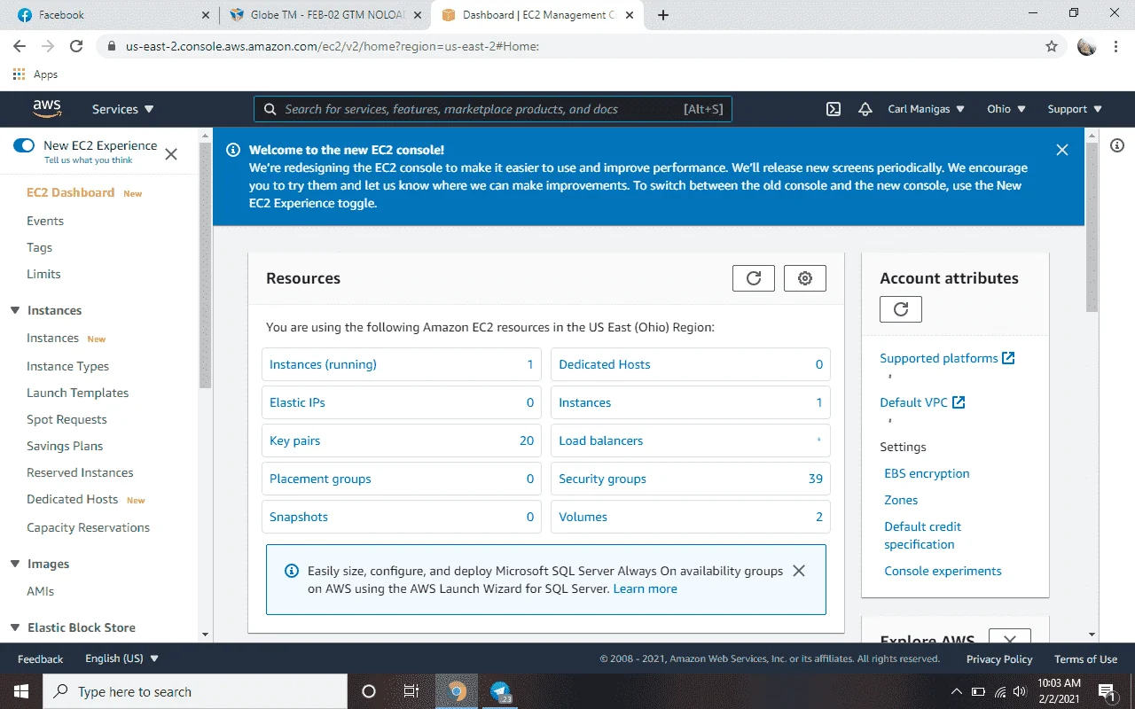Reload the browser page
1135x709 pixels.
tap(76, 46)
